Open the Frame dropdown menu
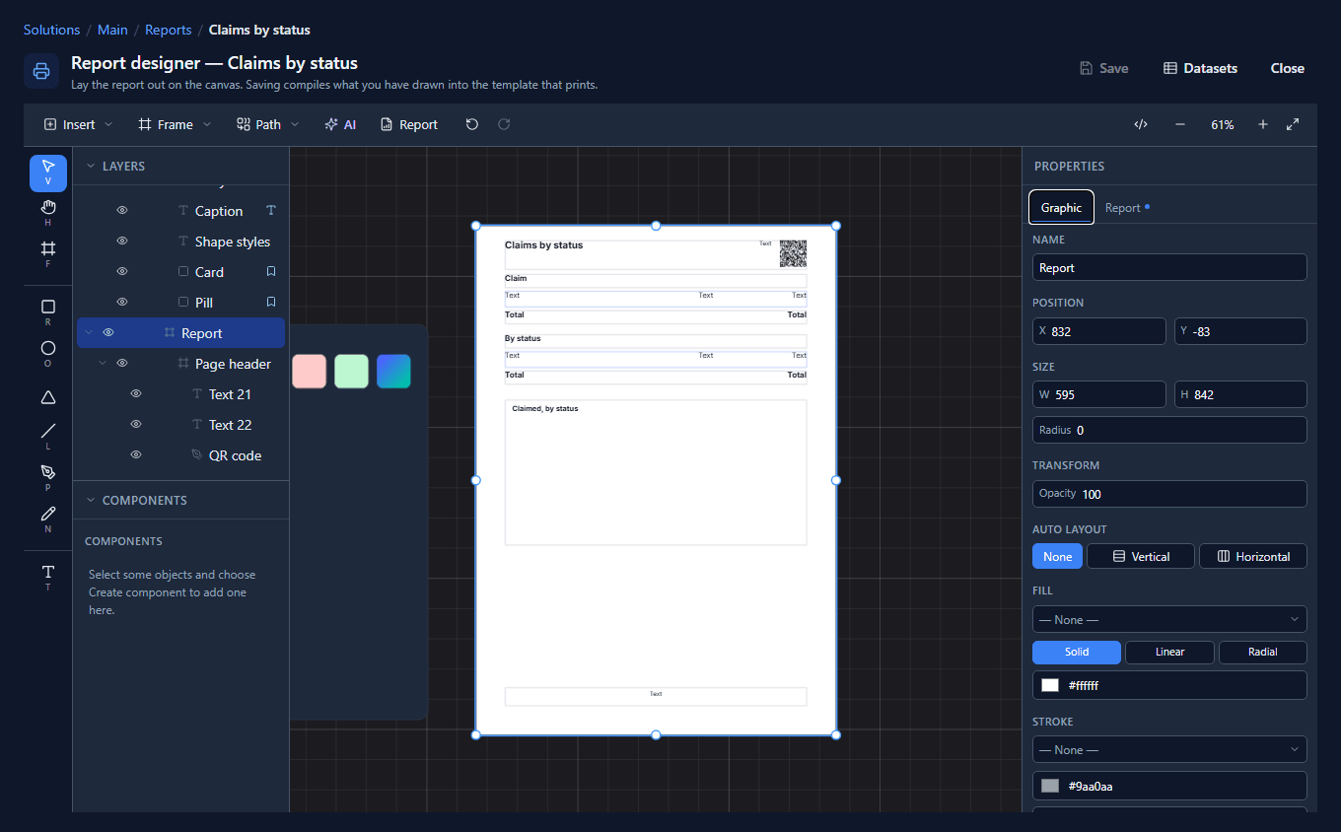 coord(175,124)
